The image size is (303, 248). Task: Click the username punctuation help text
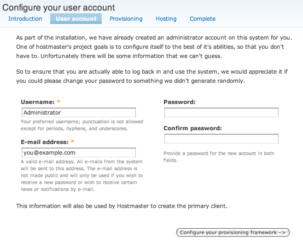(x=82, y=125)
